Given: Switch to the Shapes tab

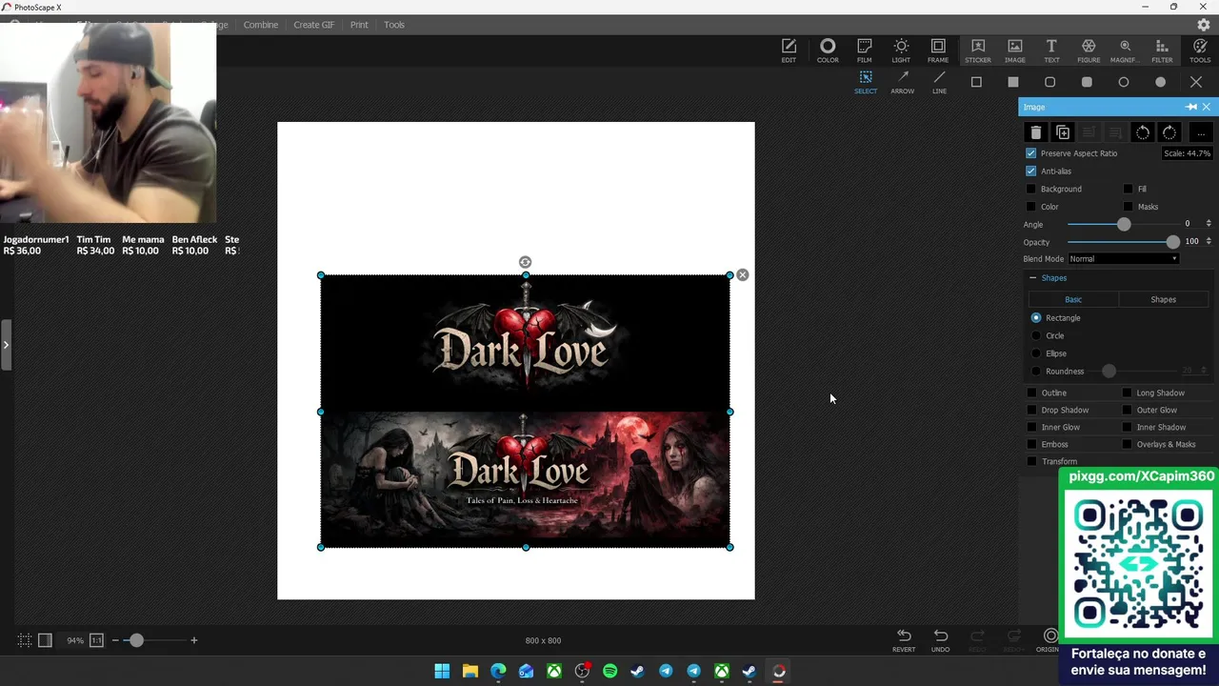Looking at the screenshot, I should click(x=1163, y=299).
